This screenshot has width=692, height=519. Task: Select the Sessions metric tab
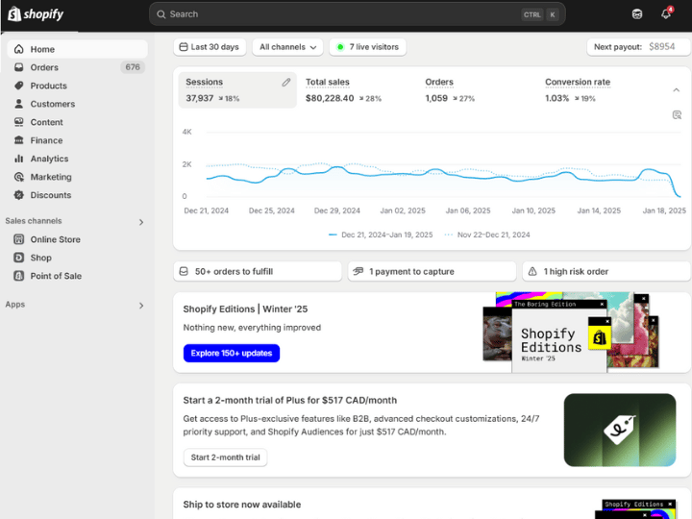point(237,90)
